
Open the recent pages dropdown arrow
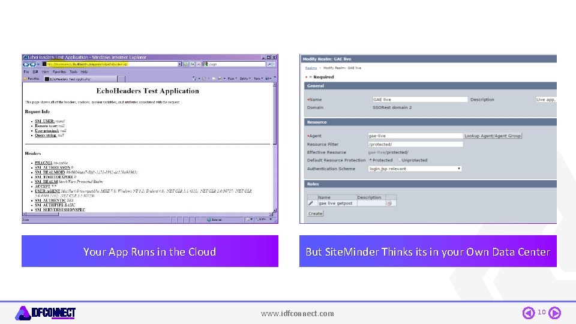[38, 64]
